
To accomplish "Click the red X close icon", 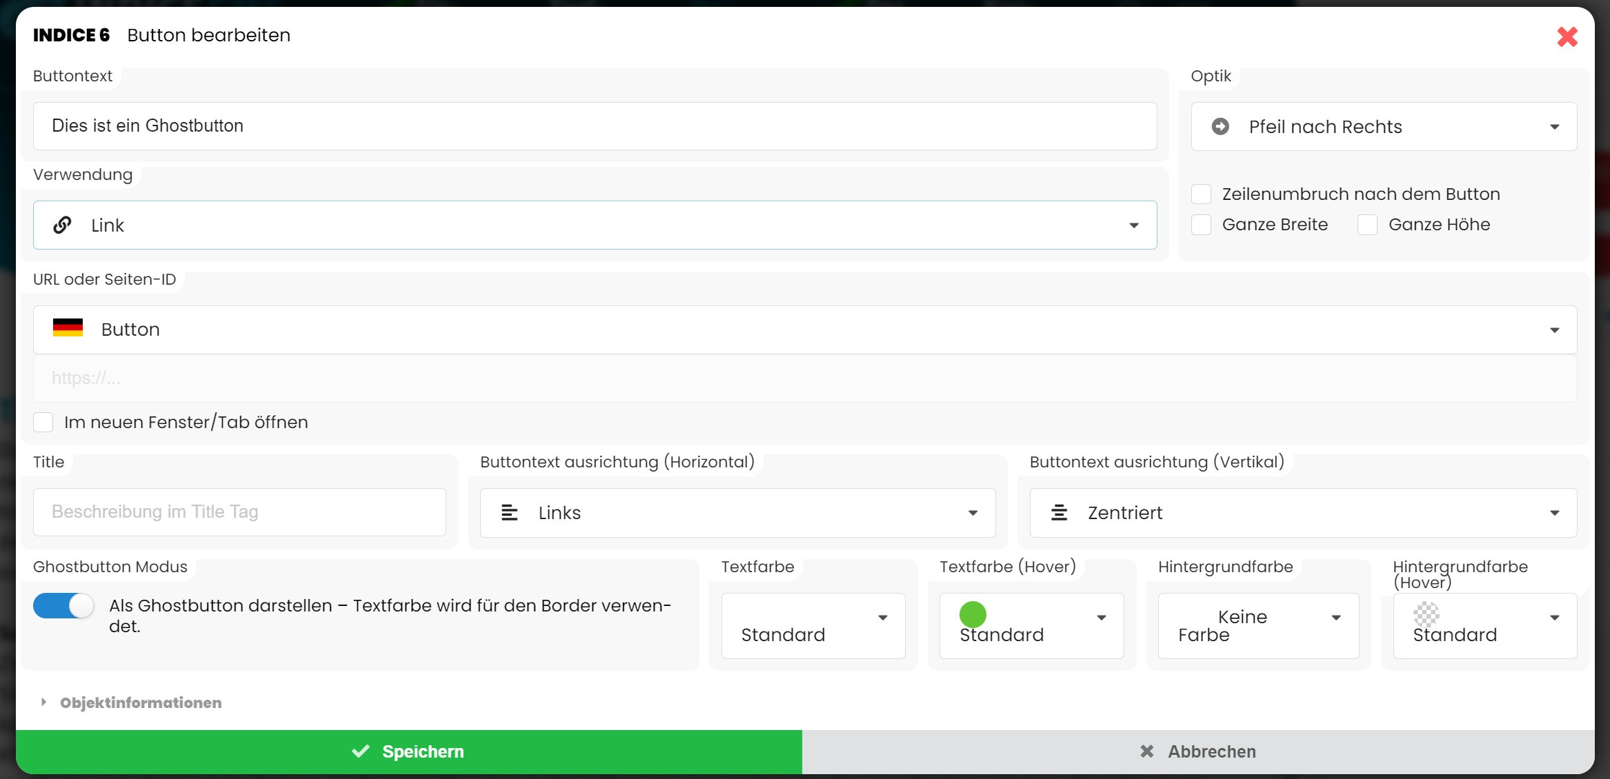I will [1567, 37].
